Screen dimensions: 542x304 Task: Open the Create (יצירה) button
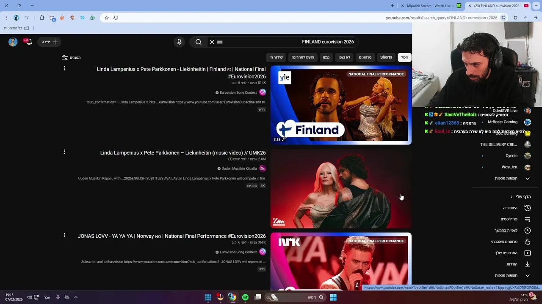click(x=50, y=42)
